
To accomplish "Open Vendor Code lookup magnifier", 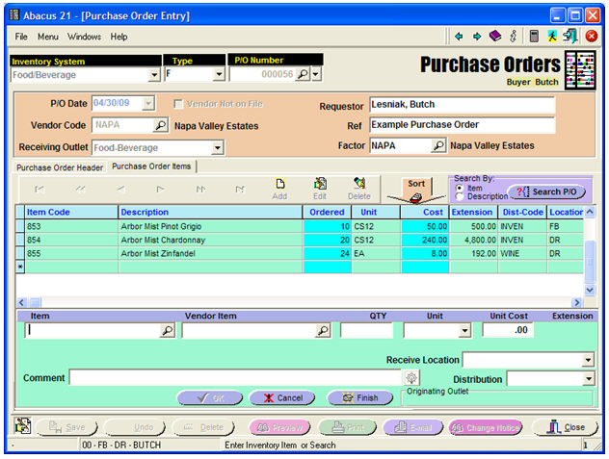I will pos(161,125).
